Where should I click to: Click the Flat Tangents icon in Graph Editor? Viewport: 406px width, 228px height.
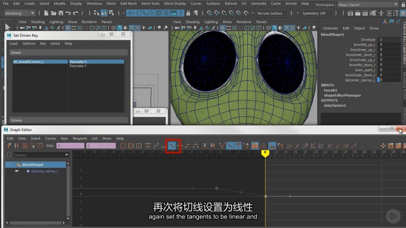[x=180, y=146]
